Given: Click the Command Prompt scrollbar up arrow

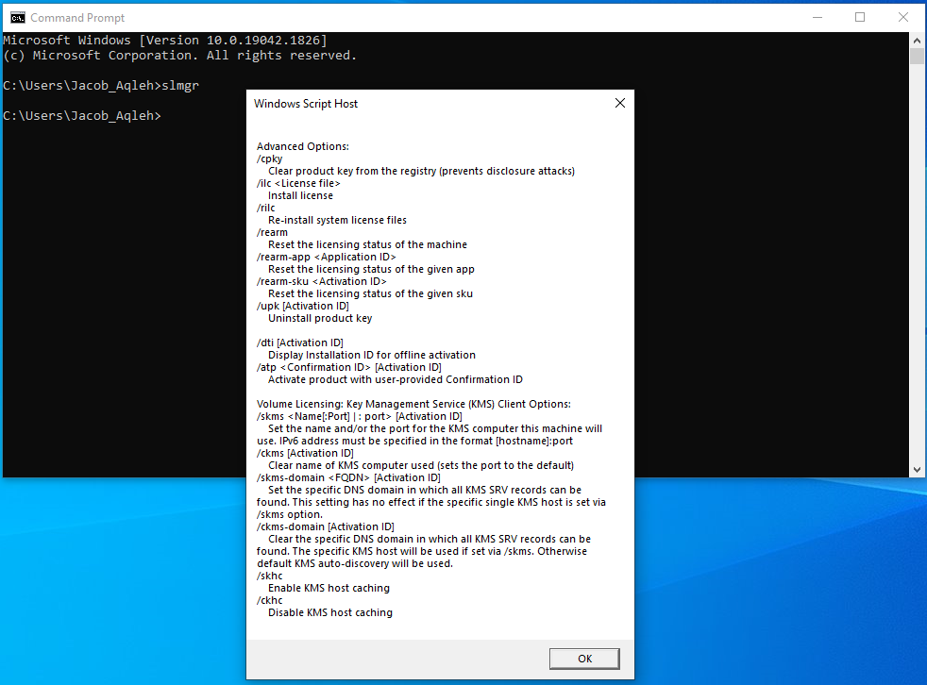Looking at the screenshot, I should click(x=917, y=41).
